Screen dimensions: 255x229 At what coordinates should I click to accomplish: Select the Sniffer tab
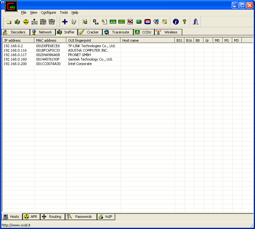click(x=66, y=32)
